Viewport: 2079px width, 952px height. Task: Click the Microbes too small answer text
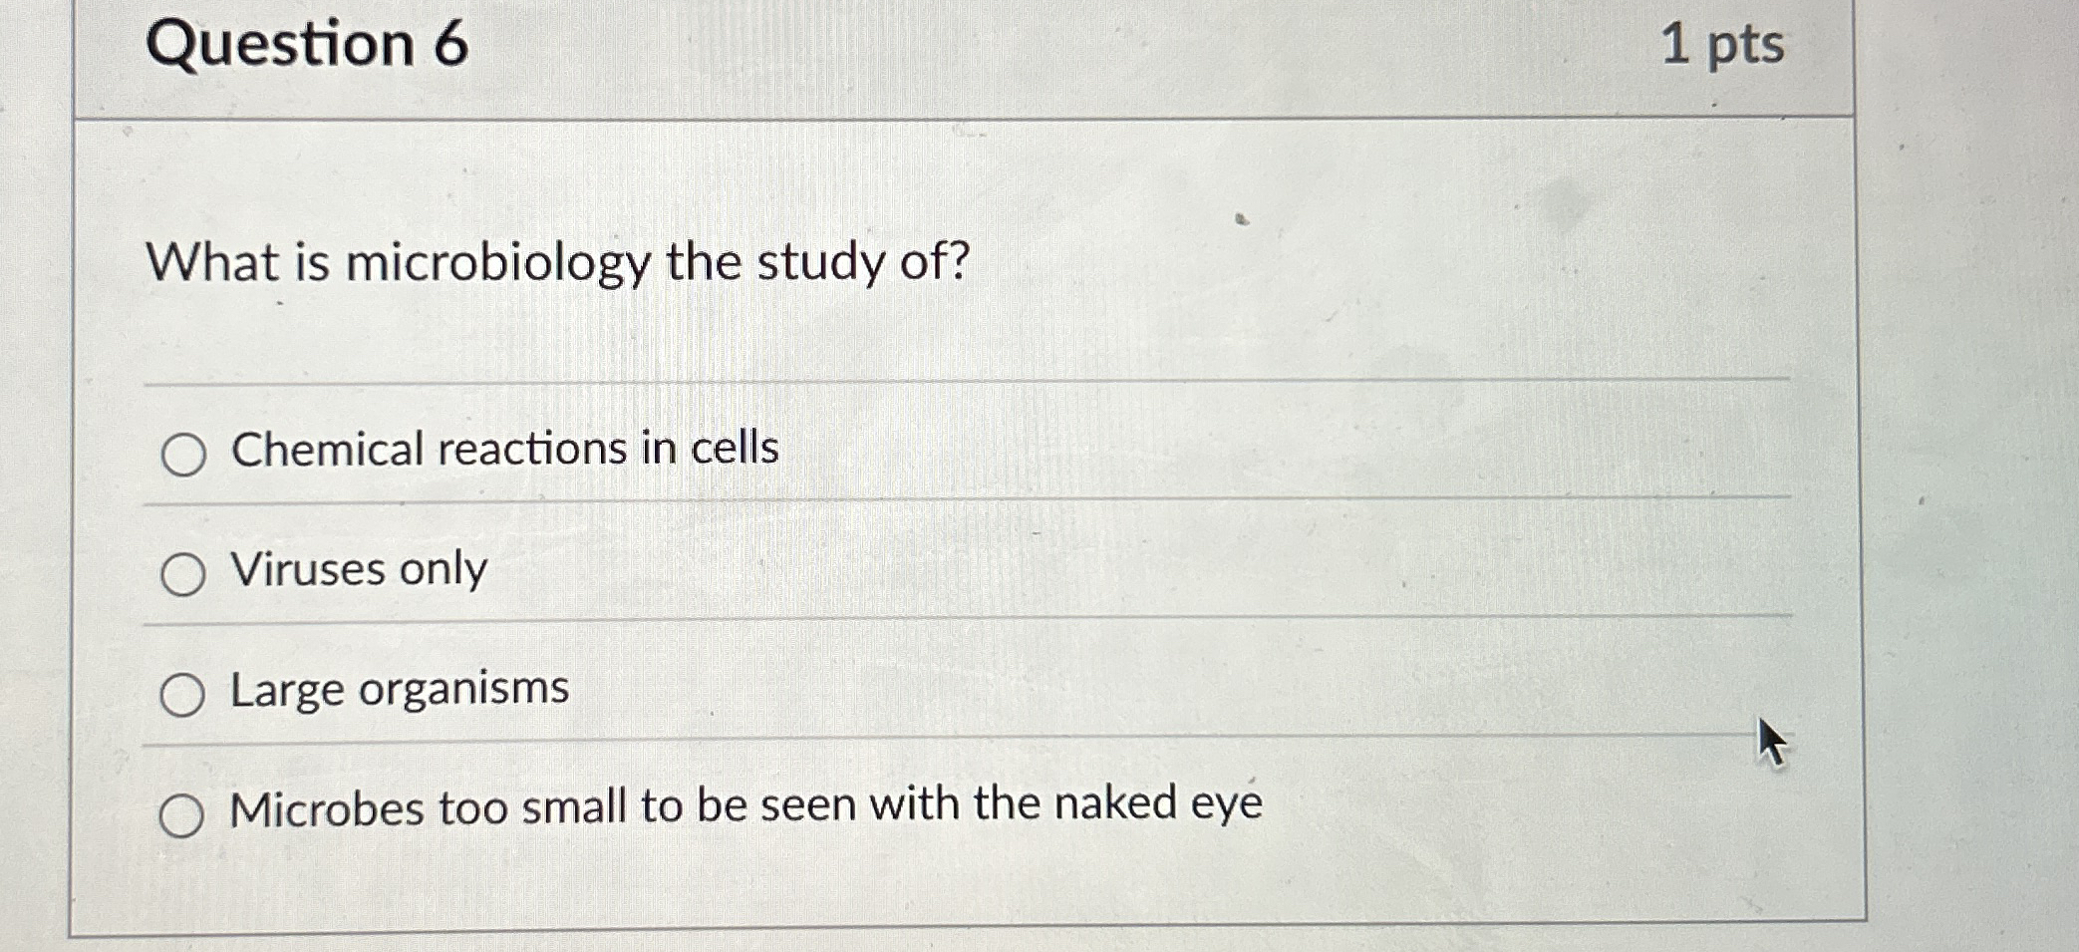coord(742,807)
